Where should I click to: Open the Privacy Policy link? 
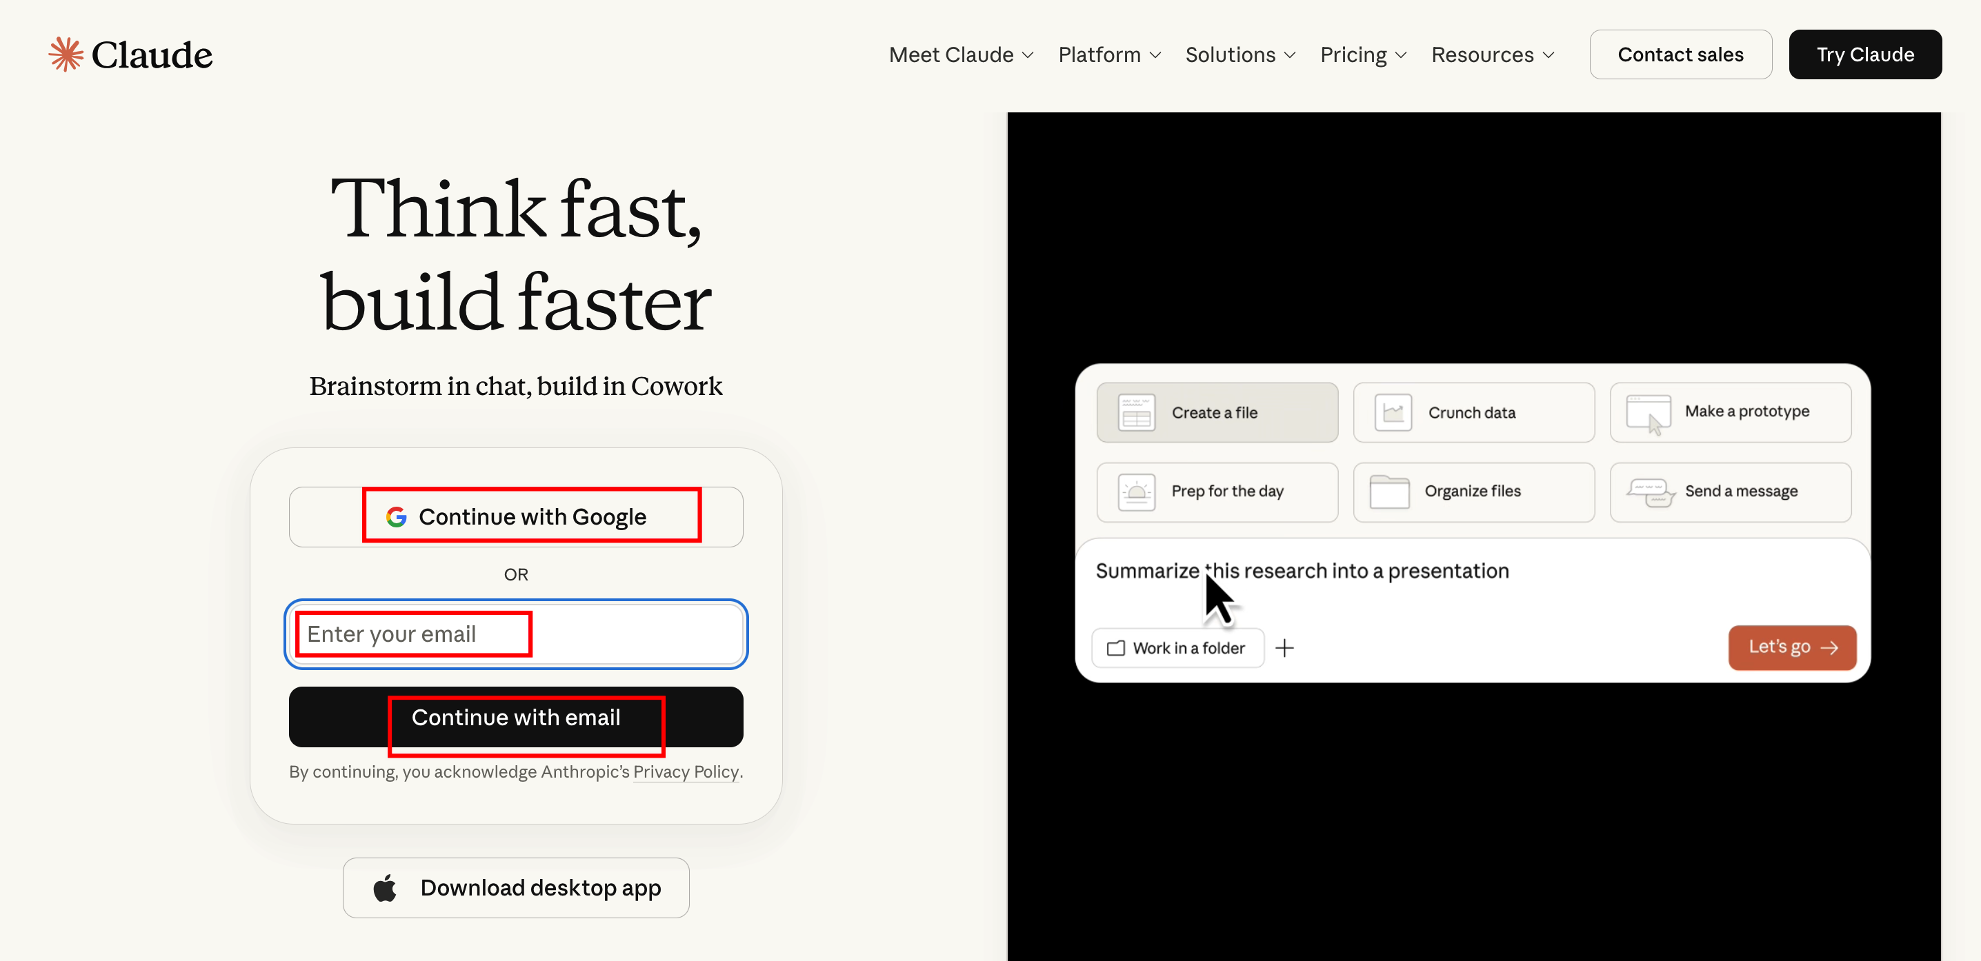coord(686,771)
